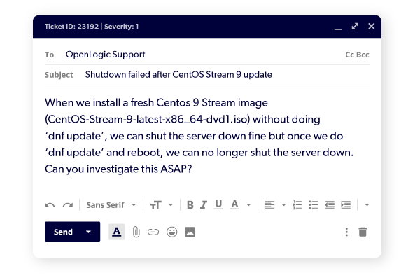Send the email
The image size is (420, 280).
(x=63, y=232)
